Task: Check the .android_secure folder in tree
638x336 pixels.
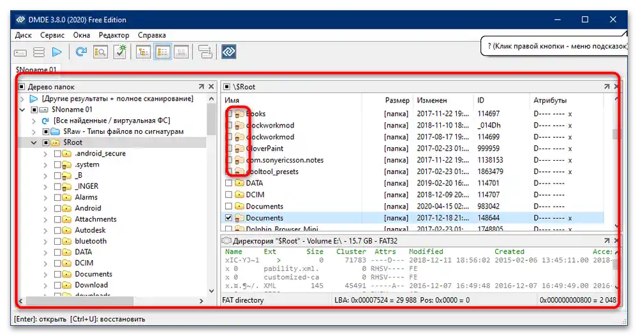Action: pos(57,154)
